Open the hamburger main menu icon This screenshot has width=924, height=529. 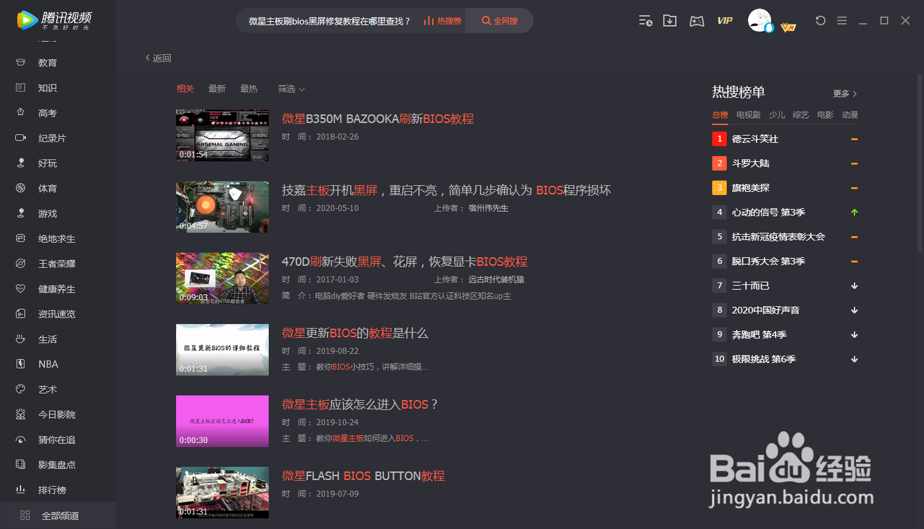pos(842,20)
